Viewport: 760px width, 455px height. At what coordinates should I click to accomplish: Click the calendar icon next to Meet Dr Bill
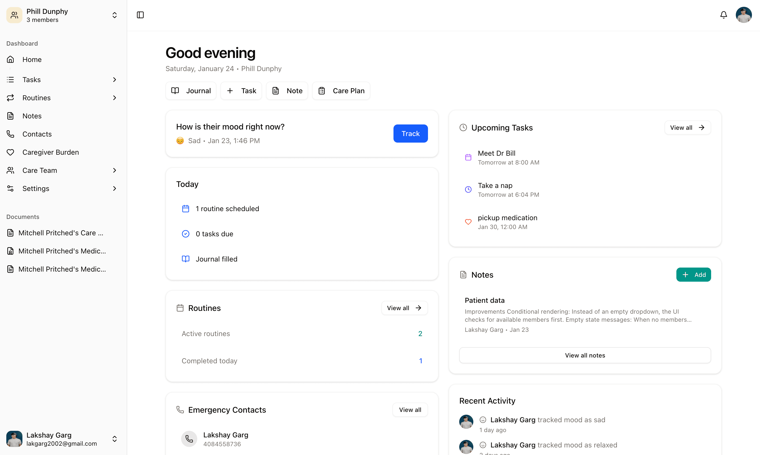pyautogui.click(x=468, y=157)
